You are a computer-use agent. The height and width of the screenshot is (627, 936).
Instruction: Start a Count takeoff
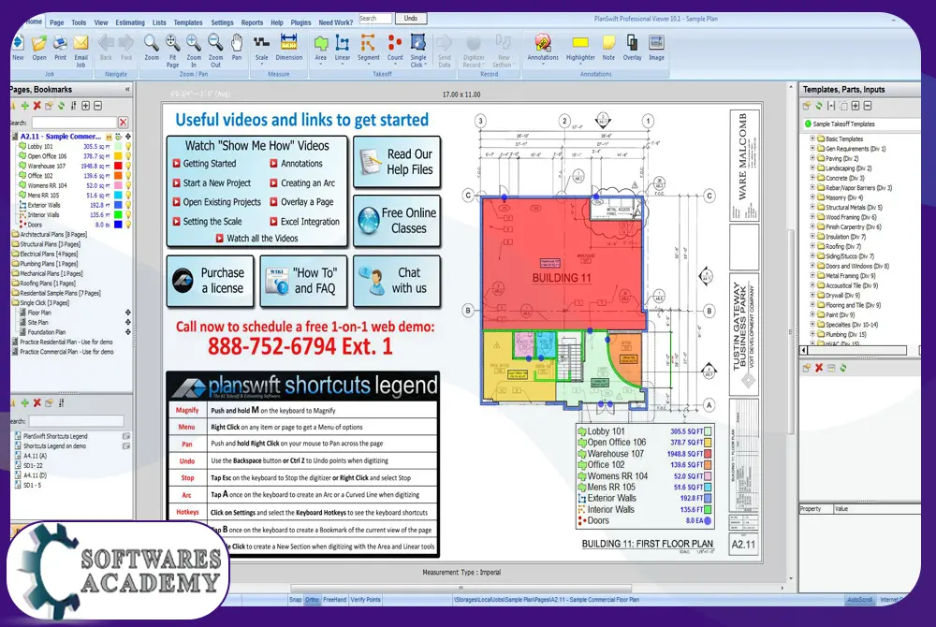click(x=395, y=49)
